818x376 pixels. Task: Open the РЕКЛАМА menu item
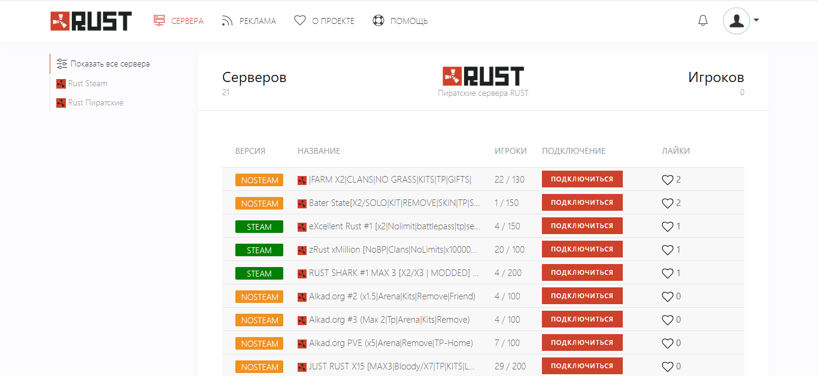[x=257, y=21]
